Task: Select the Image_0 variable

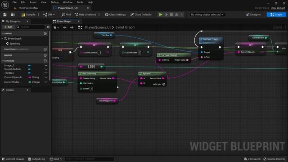Action: (9, 65)
